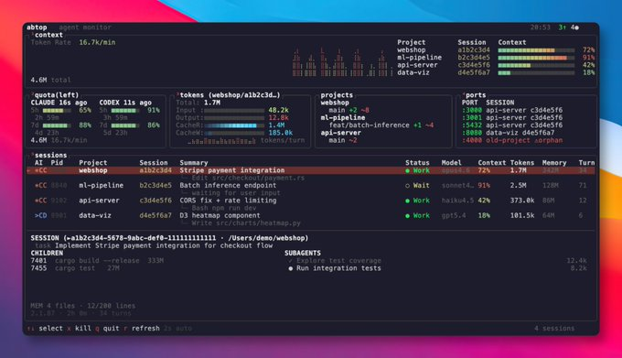
Task: Click the token rate history sparkline in context panel
Action: (x=342, y=62)
